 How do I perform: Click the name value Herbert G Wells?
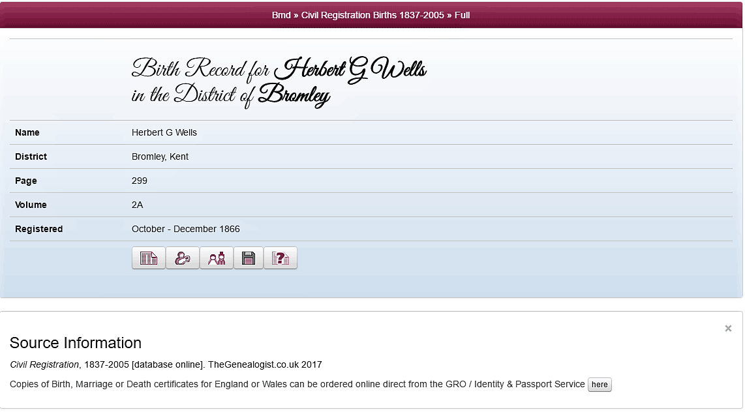[164, 132]
